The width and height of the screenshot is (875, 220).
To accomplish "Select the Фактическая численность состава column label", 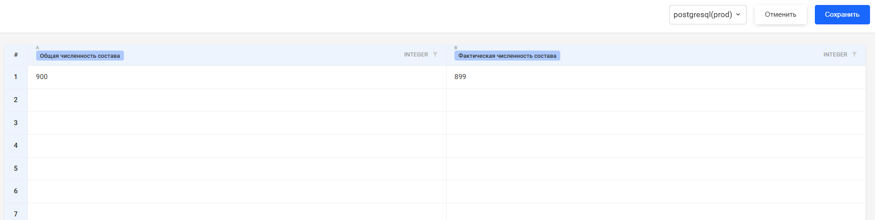I will coord(507,56).
